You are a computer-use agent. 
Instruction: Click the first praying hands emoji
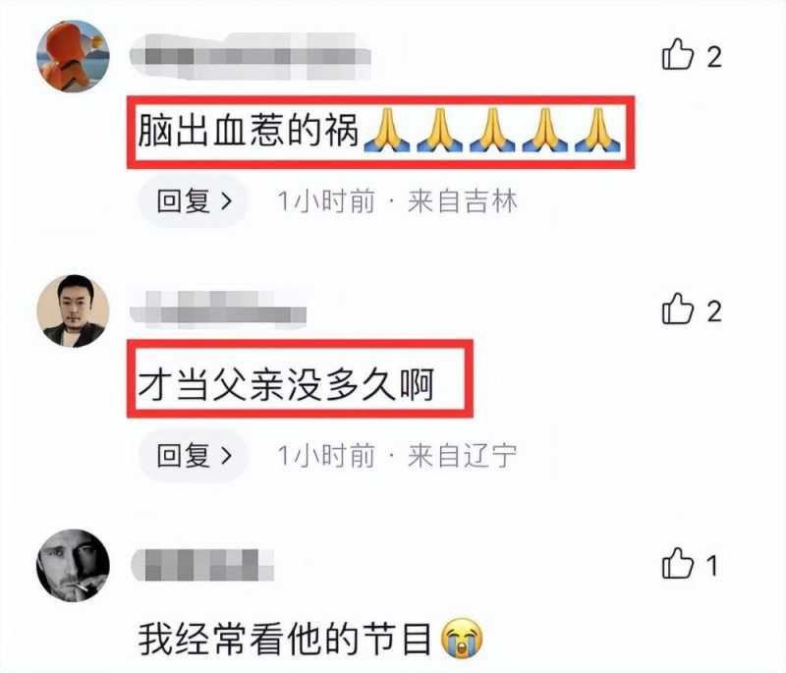coord(386,131)
